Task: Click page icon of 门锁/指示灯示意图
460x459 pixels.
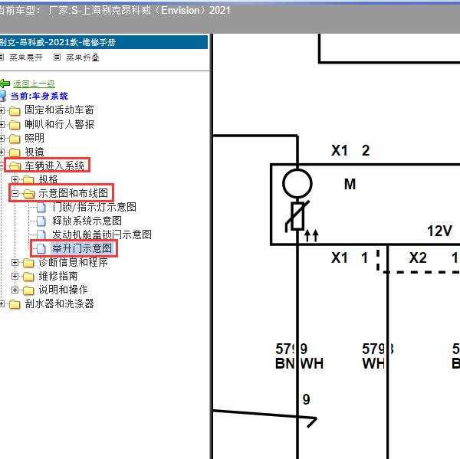Action: pyautogui.click(x=41, y=207)
